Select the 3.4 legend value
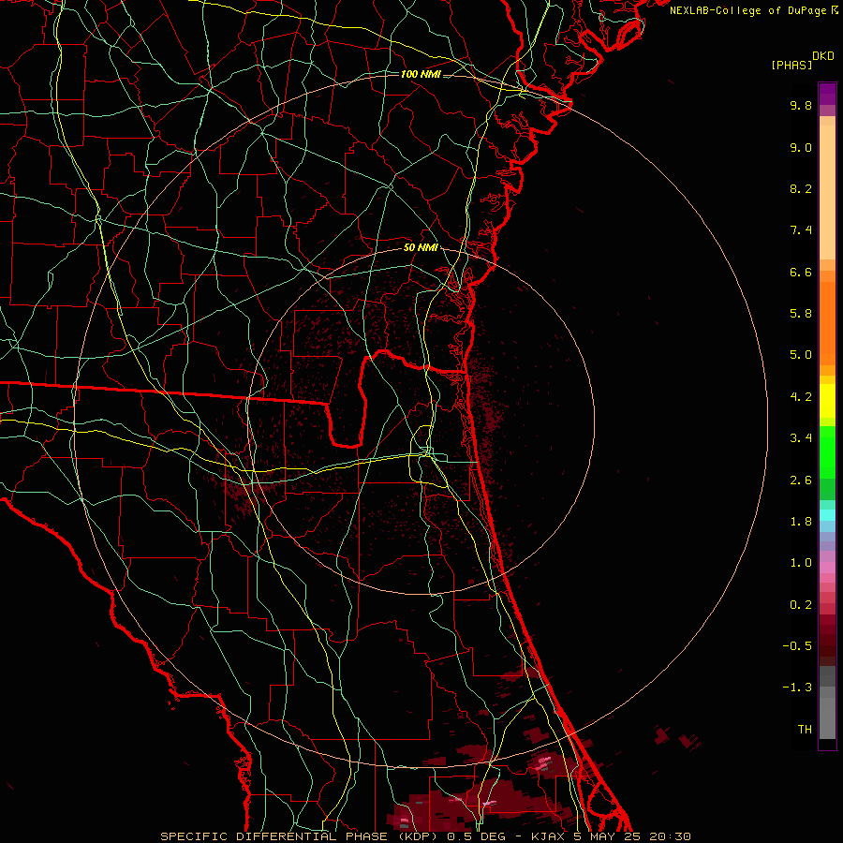 click(801, 438)
